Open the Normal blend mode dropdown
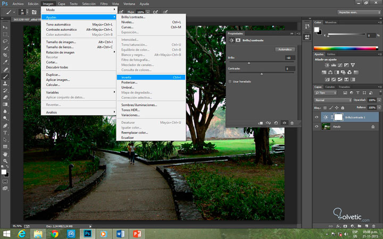The height and width of the screenshot is (239, 383). (x=332, y=100)
